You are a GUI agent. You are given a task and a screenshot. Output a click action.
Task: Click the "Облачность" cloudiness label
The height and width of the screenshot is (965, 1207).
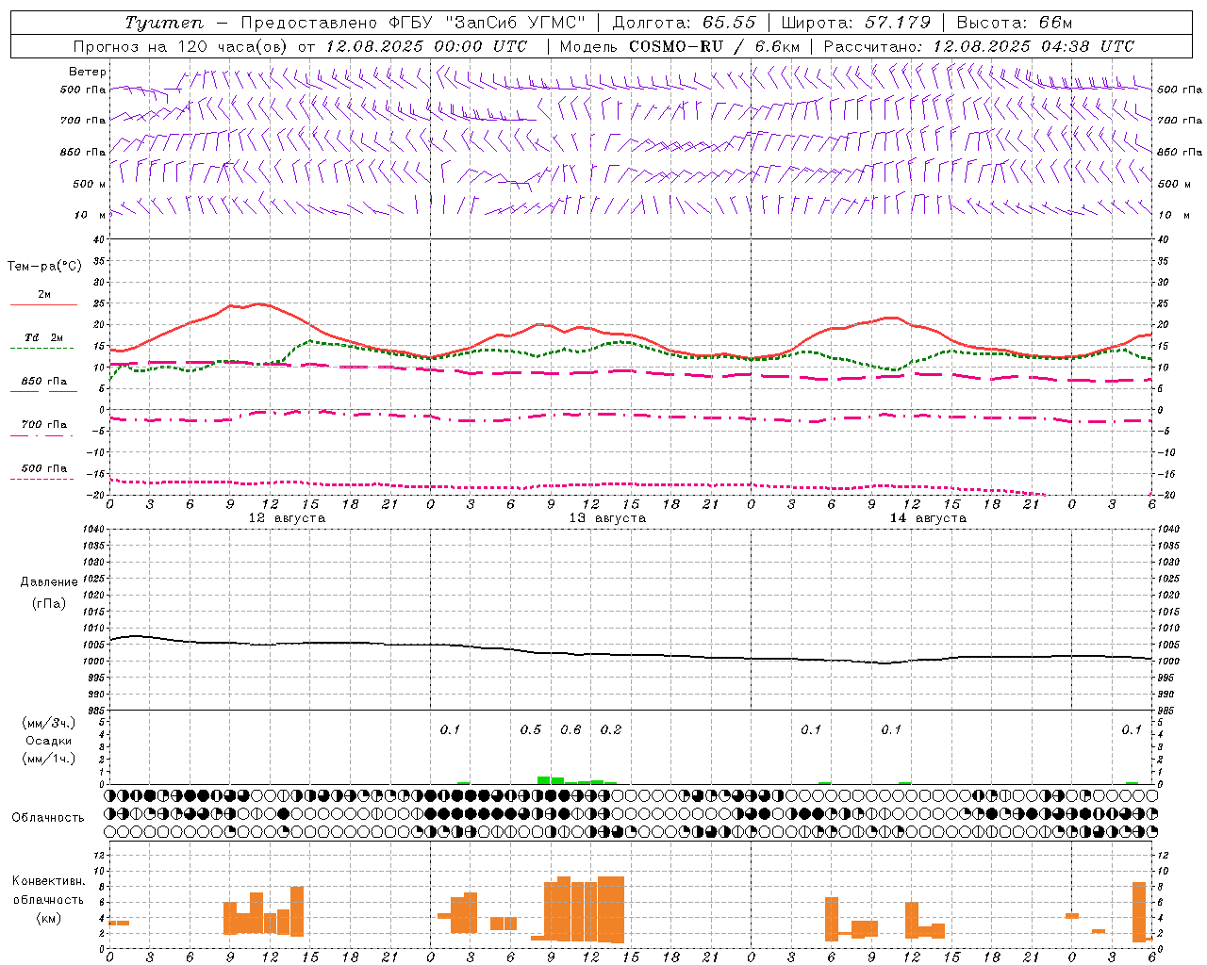click(x=48, y=817)
